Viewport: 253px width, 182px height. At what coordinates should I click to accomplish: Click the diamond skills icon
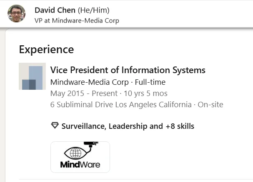(x=55, y=125)
